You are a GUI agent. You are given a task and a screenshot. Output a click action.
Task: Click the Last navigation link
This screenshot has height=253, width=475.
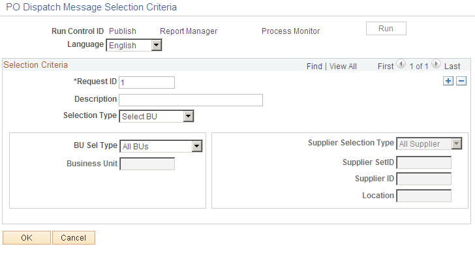click(x=452, y=67)
